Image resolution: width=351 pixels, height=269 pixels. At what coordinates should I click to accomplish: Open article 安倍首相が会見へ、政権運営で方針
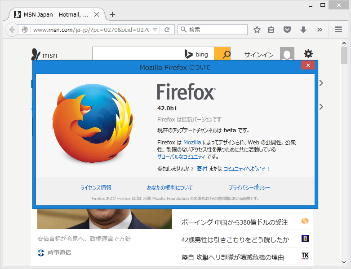(x=84, y=239)
